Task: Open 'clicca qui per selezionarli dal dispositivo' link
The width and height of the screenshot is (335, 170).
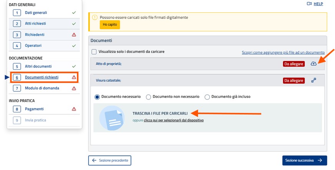Action: tap(174, 120)
